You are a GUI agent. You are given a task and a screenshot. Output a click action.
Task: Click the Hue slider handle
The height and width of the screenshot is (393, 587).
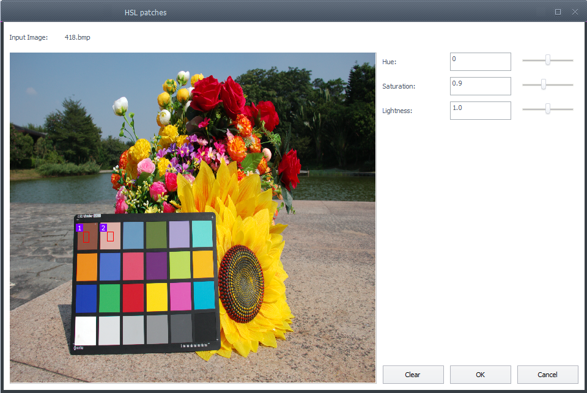[548, 60]
